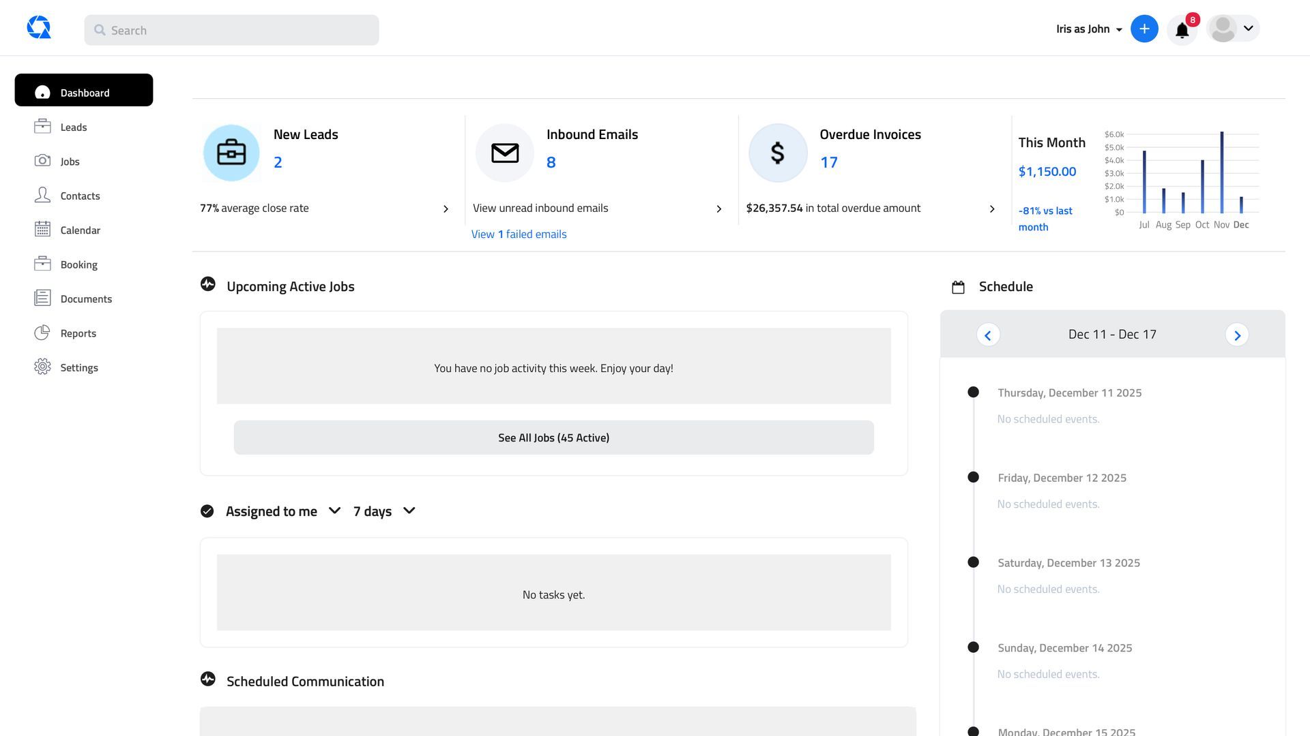Open the Calendar section

[80, 230]
